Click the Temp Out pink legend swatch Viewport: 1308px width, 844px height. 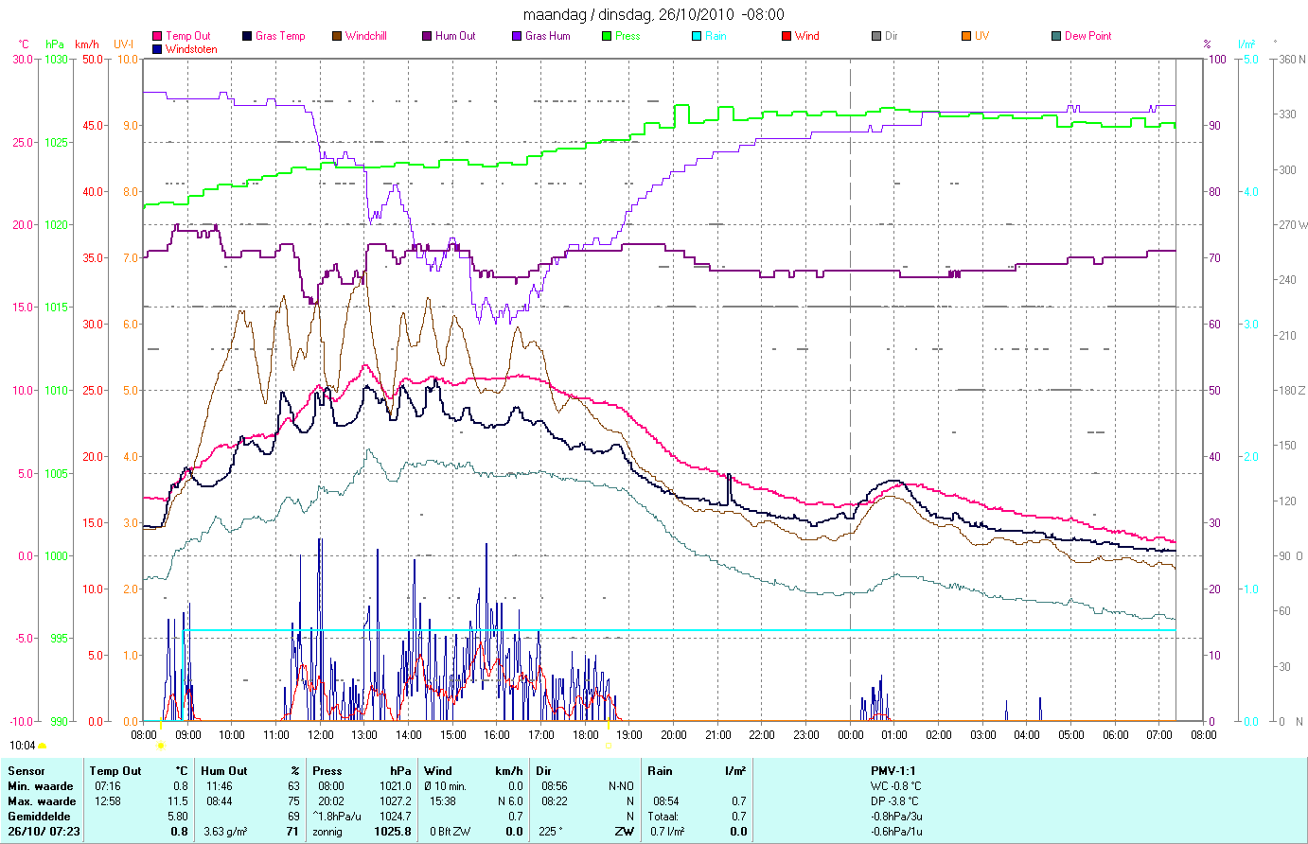157,36
